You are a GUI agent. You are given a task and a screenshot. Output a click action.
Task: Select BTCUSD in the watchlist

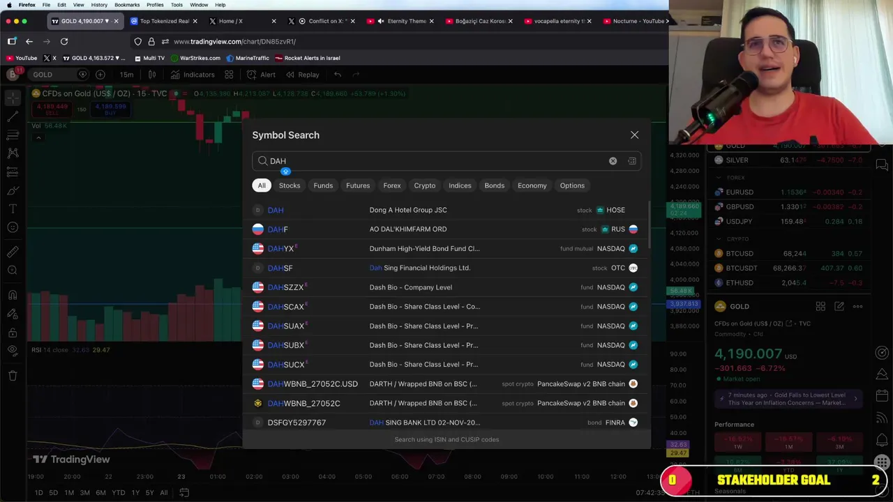pos(788,254)
